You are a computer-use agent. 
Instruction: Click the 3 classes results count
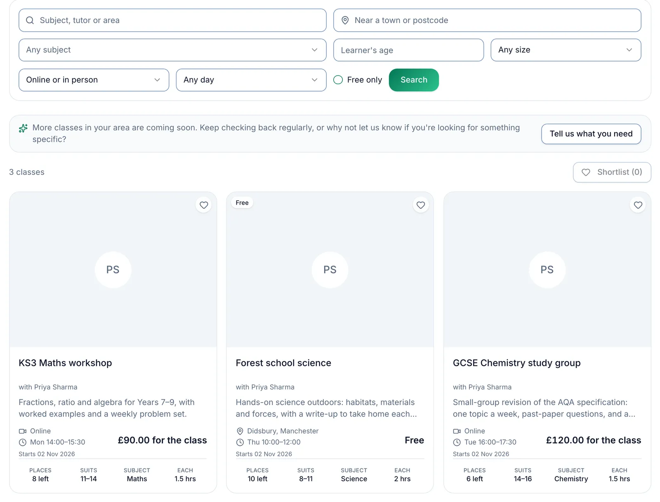27,172
